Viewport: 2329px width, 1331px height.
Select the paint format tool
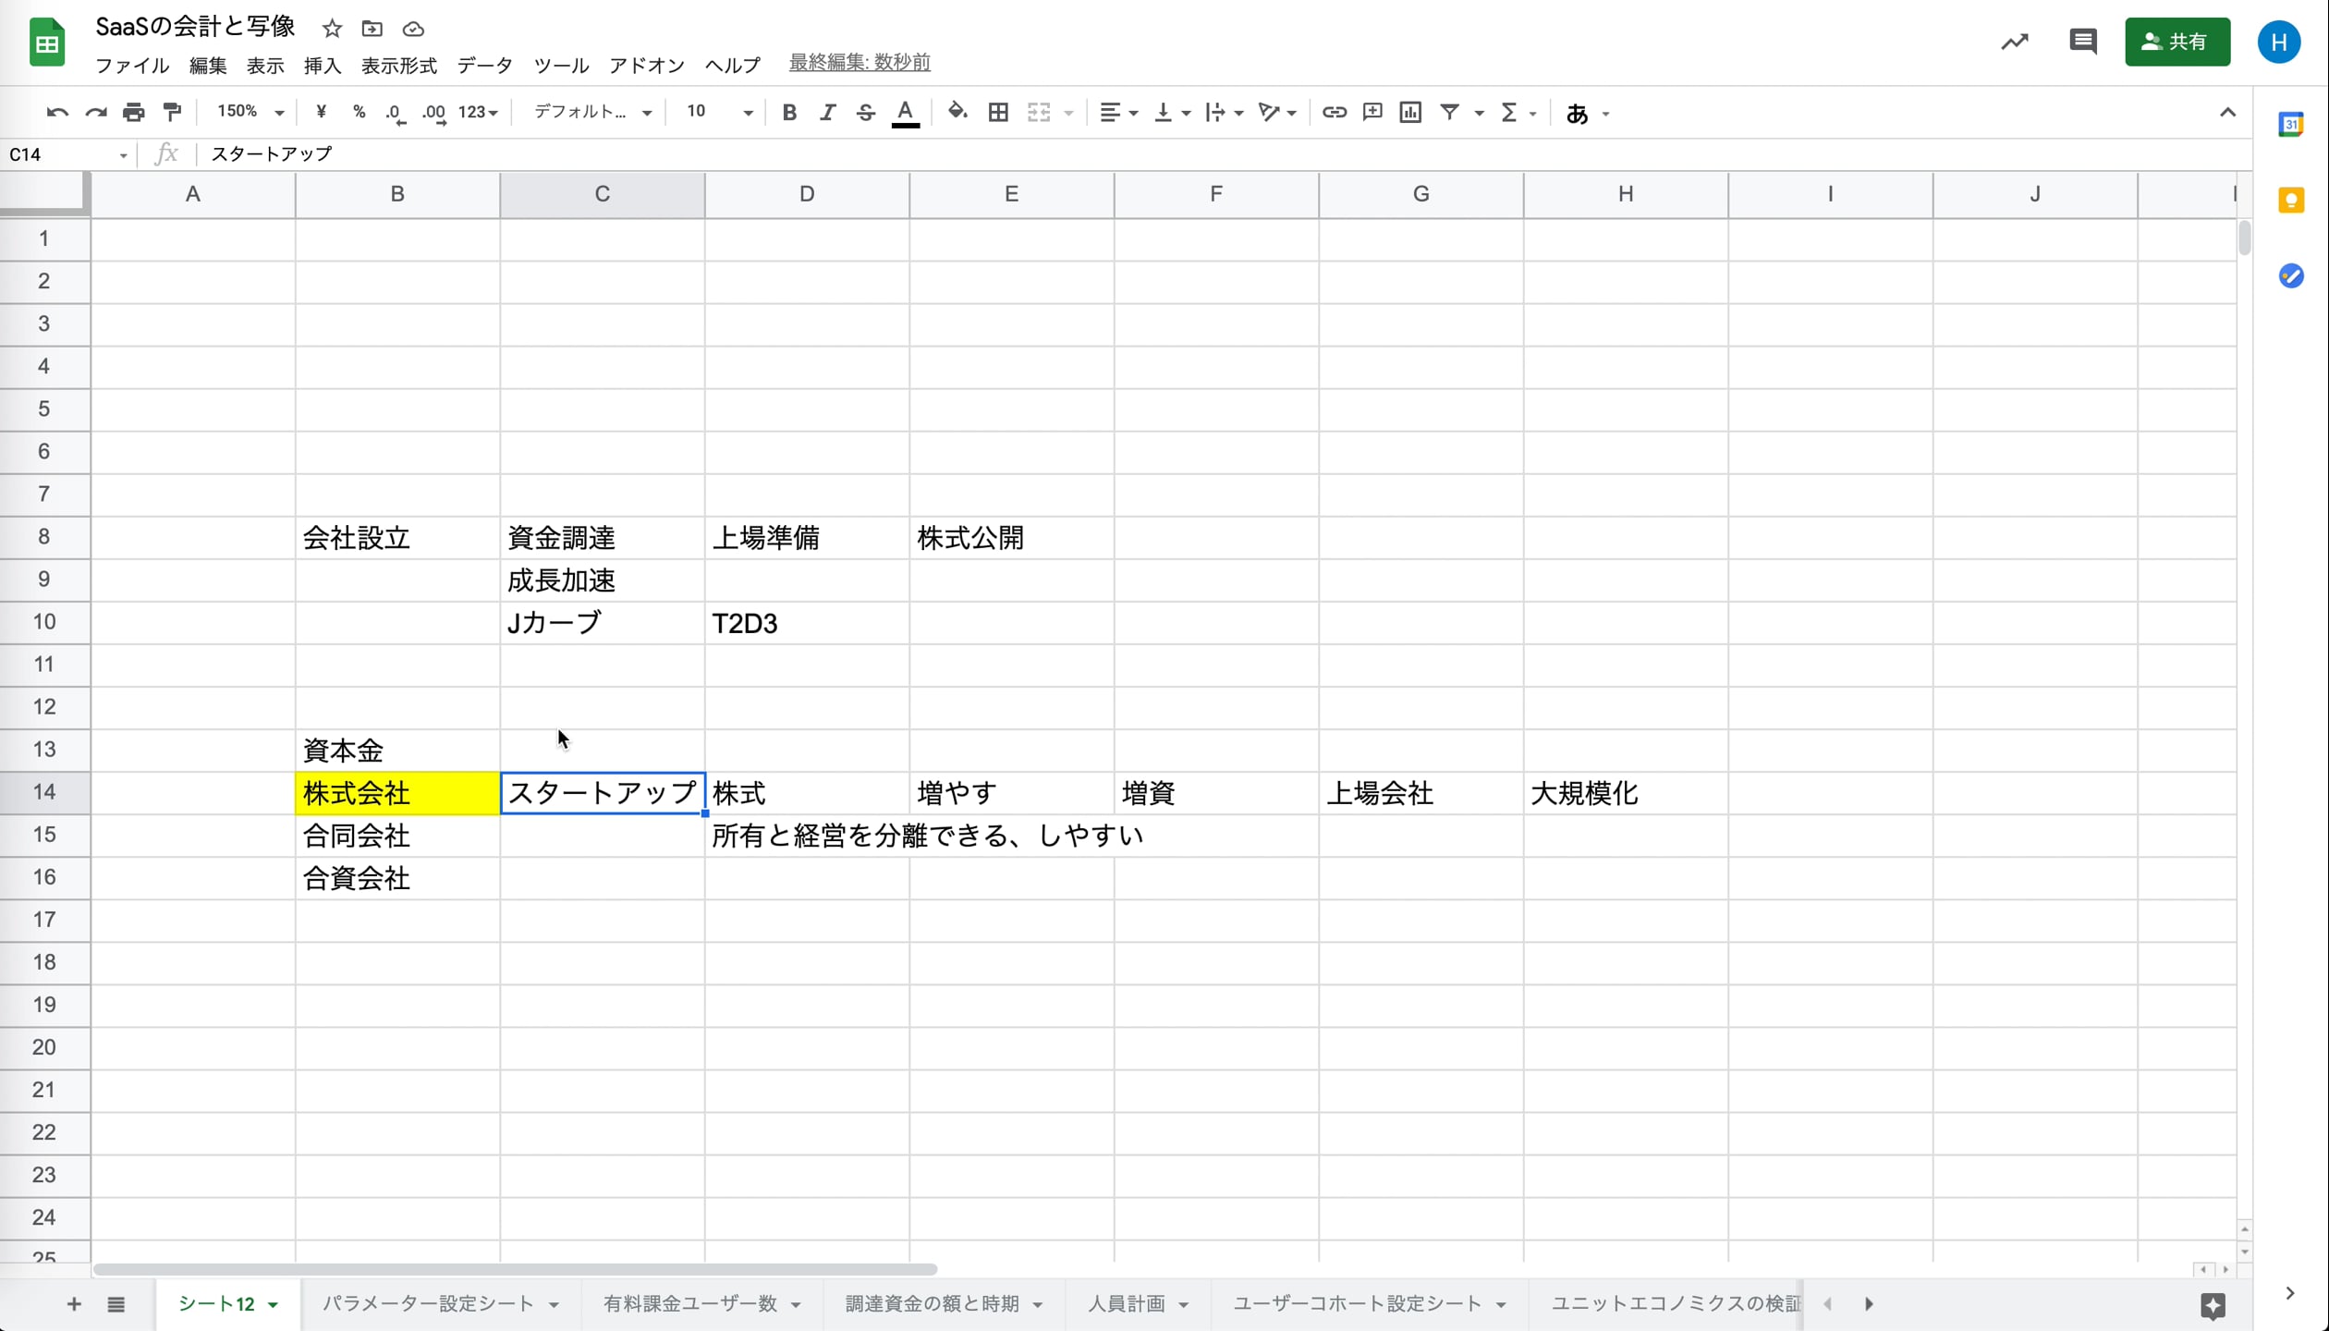click(x=172, y=112)
